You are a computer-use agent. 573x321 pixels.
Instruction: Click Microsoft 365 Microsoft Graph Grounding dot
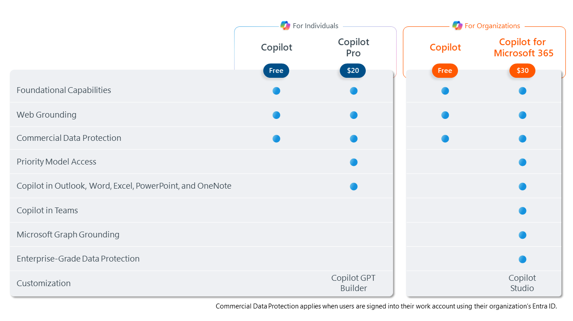tap(522, 235)
